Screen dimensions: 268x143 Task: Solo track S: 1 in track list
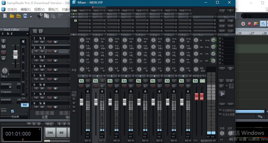click(x=36, y=42)
